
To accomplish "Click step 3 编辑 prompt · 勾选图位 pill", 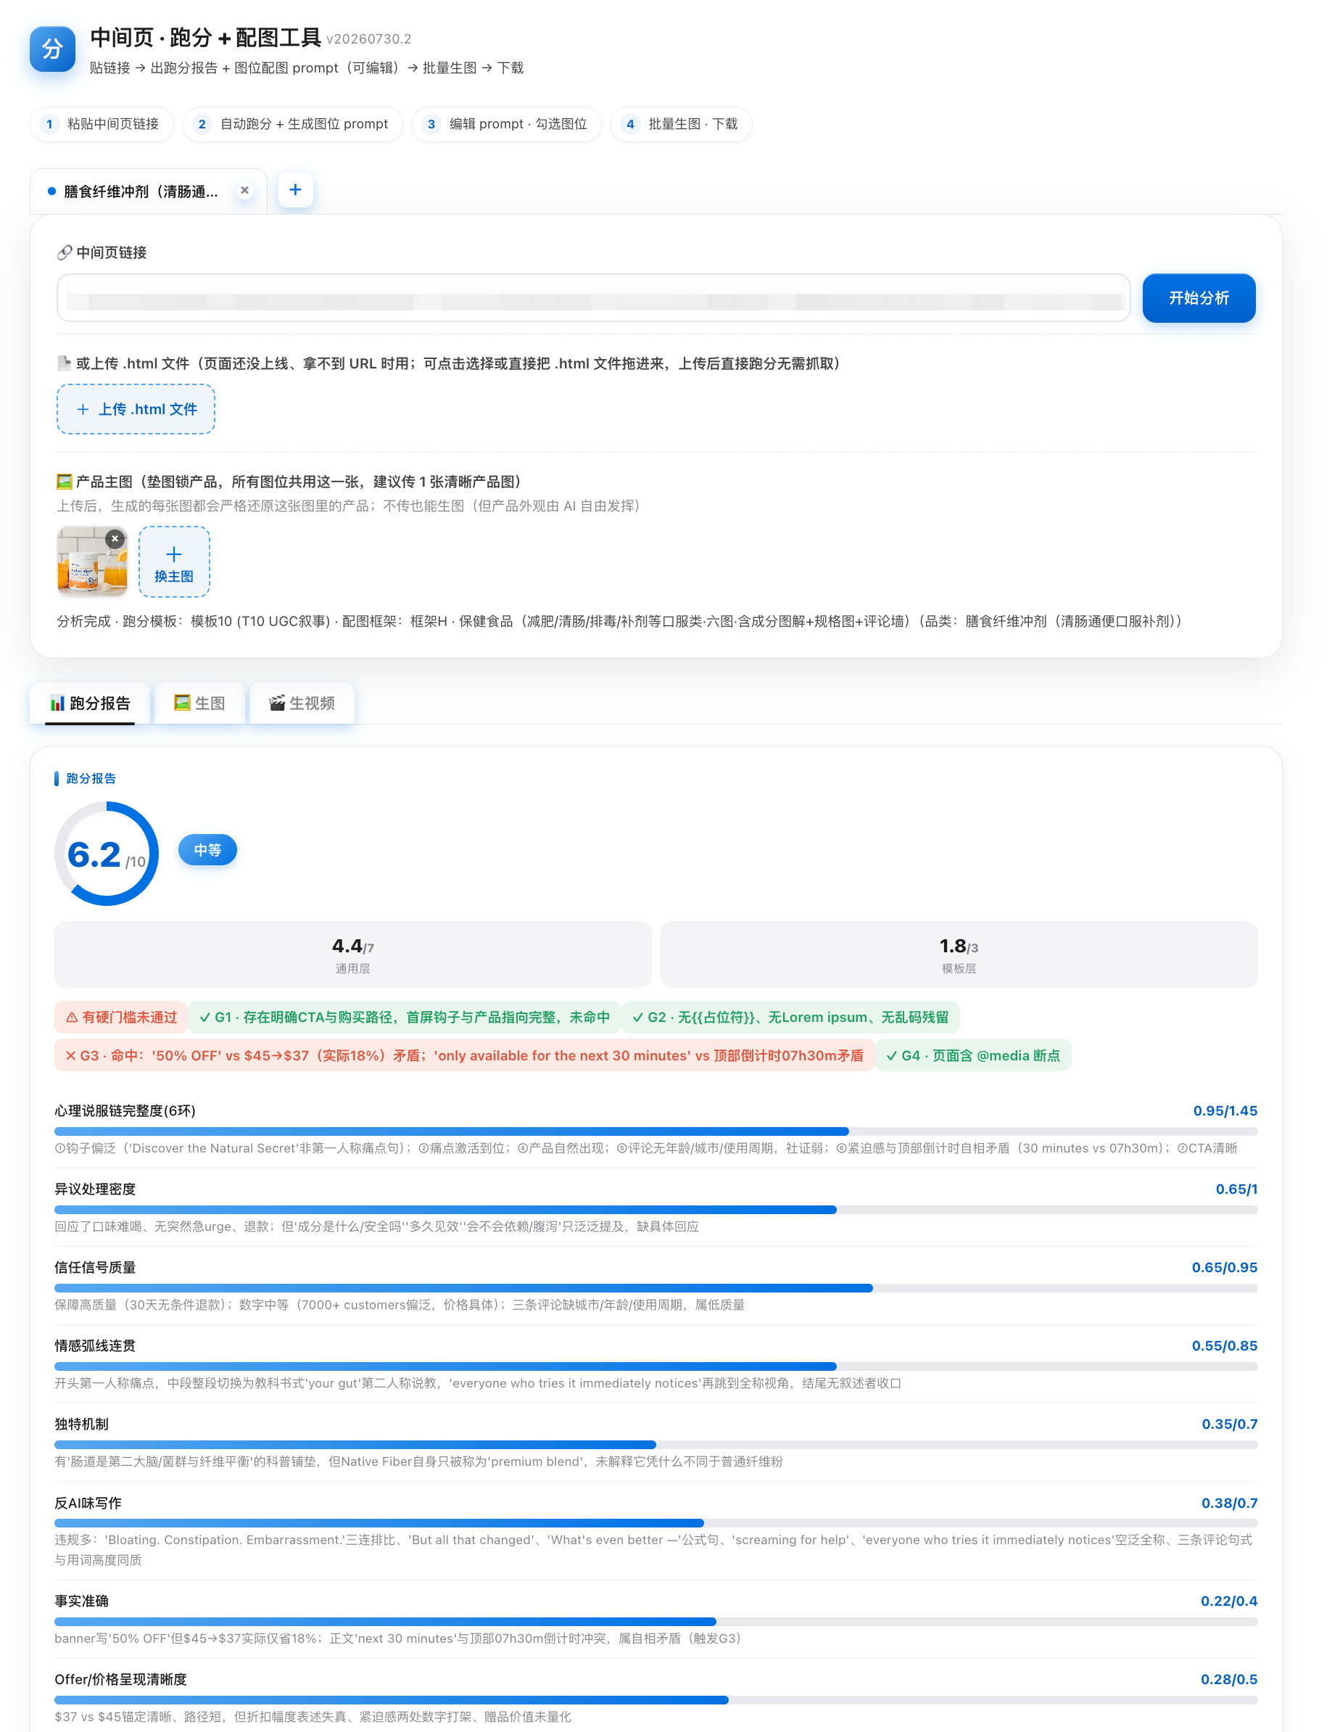I will [508, 125].
